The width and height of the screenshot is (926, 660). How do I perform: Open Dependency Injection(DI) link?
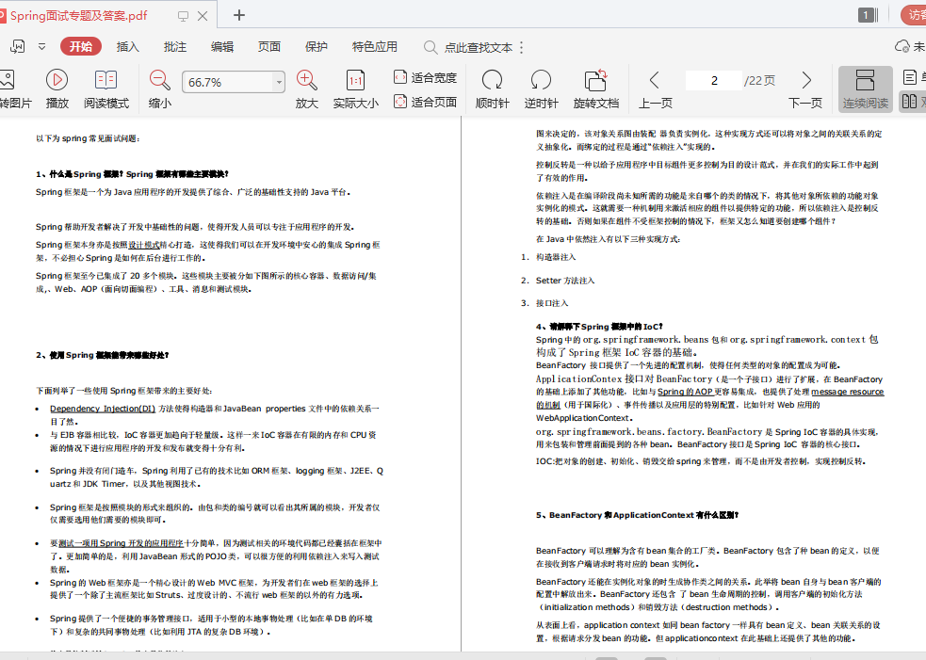[103, 409]
